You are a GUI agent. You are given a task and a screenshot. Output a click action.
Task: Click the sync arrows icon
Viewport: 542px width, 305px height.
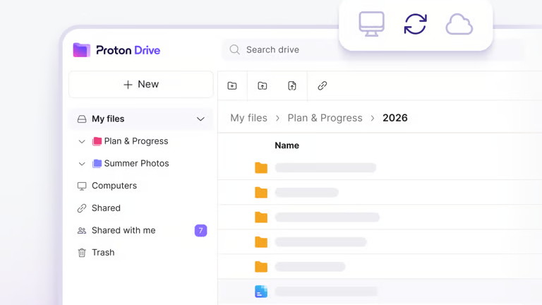click(415, 24)
